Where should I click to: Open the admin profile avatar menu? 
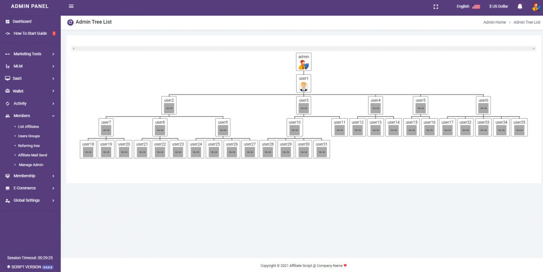[536, 7]
